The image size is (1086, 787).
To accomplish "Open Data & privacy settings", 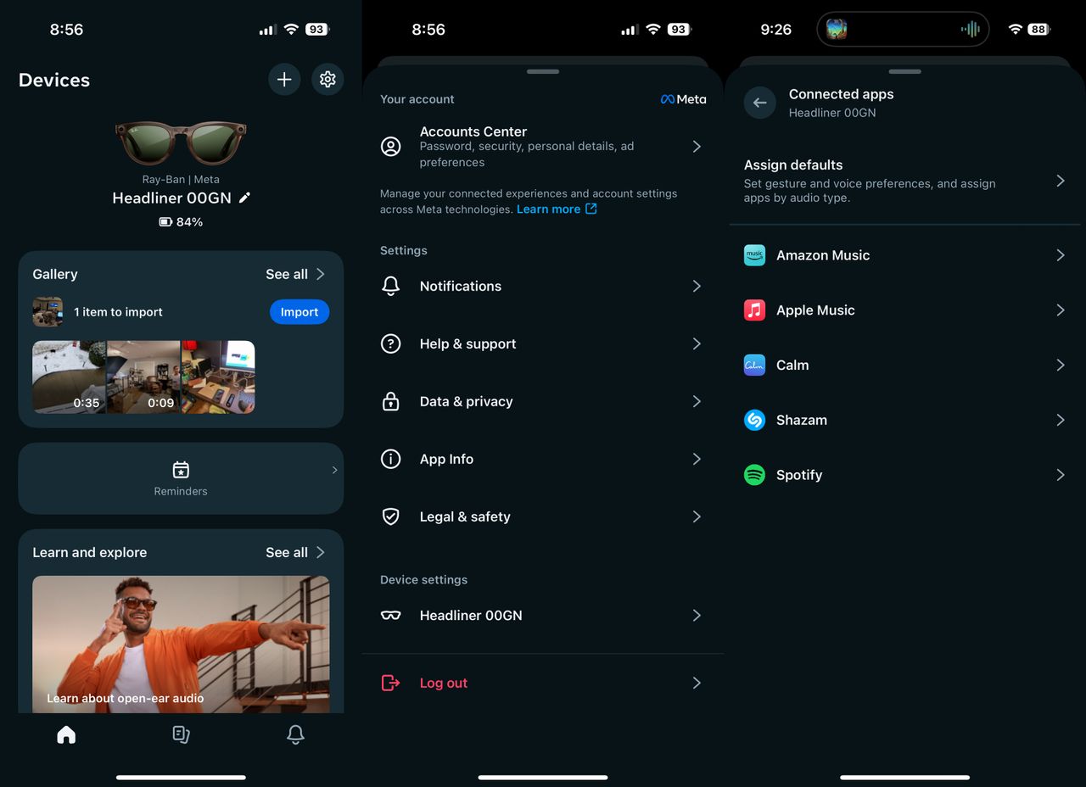I will click(543, 401).
